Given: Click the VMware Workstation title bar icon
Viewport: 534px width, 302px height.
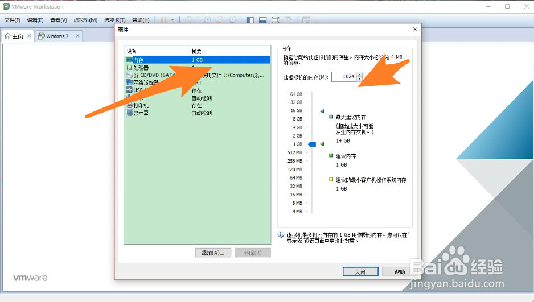Looking at the screenshot, I should coord(6,6).
